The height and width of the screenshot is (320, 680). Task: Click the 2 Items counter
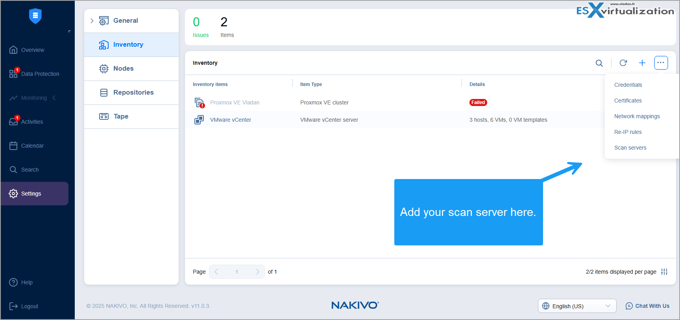227,27
